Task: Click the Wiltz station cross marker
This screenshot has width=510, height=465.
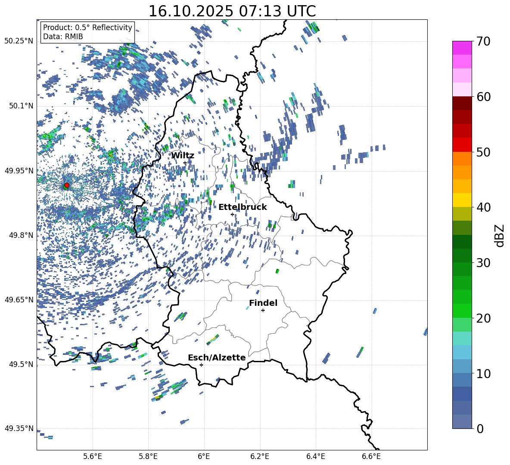Action: (x=185, y=163)
